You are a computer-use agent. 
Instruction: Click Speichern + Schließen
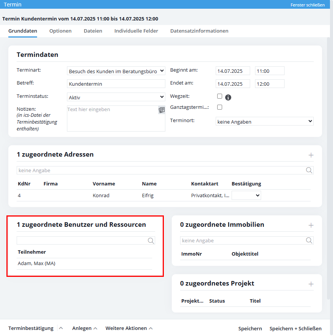pyautogui.click(x=296, y=328)
